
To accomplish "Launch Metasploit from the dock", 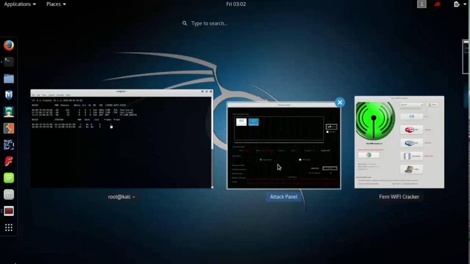I will tap(9, 95).
